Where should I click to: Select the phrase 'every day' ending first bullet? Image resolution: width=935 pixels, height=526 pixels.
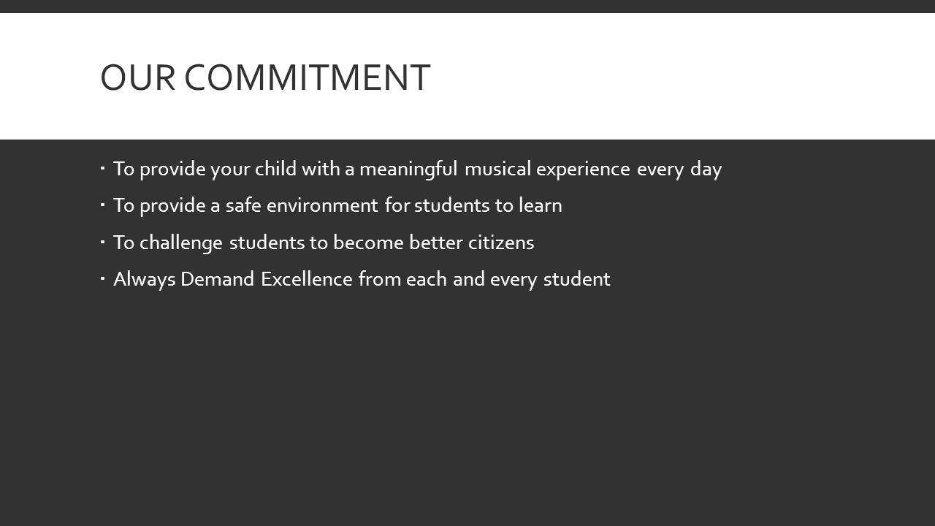(679, 170)
